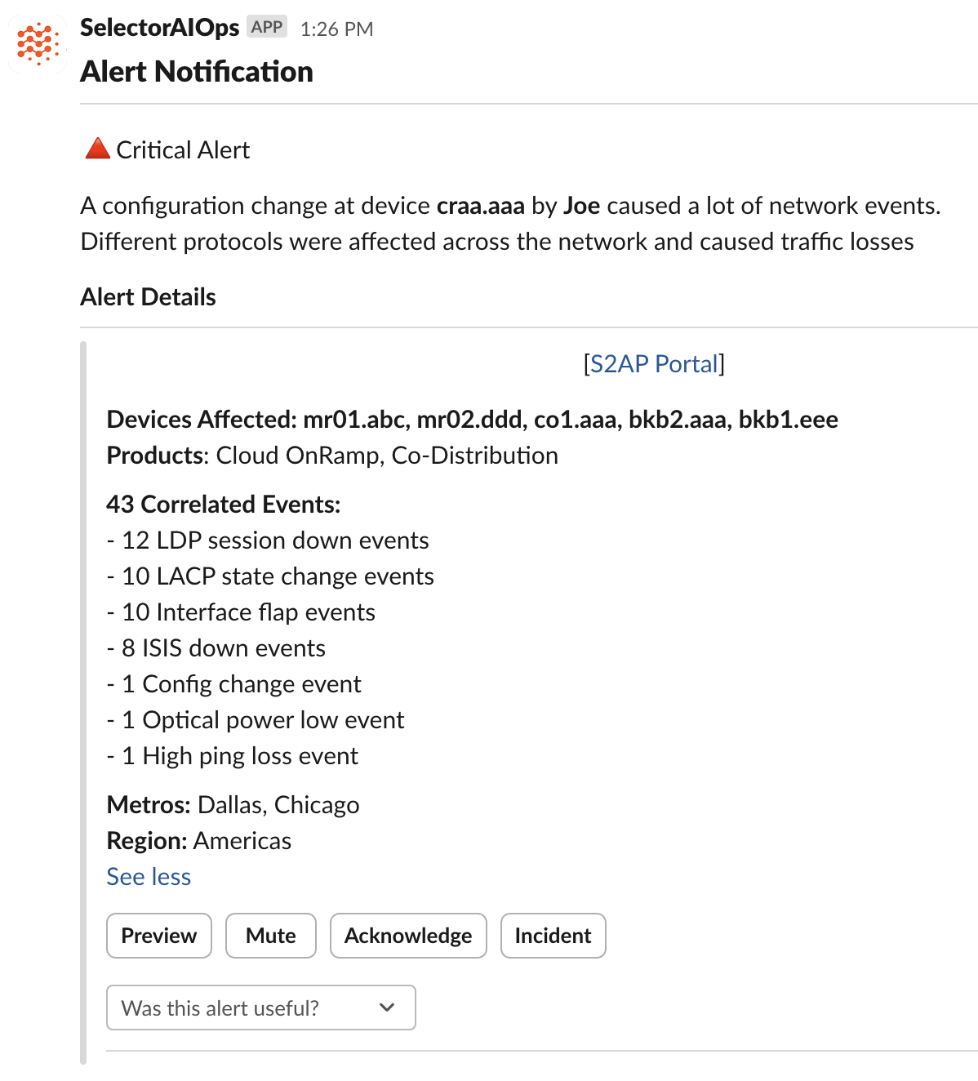This screenshot has width=978, height=1081.
Task: Open the "Was this alert useful?" dropdown
Action: pos(260,1008)
